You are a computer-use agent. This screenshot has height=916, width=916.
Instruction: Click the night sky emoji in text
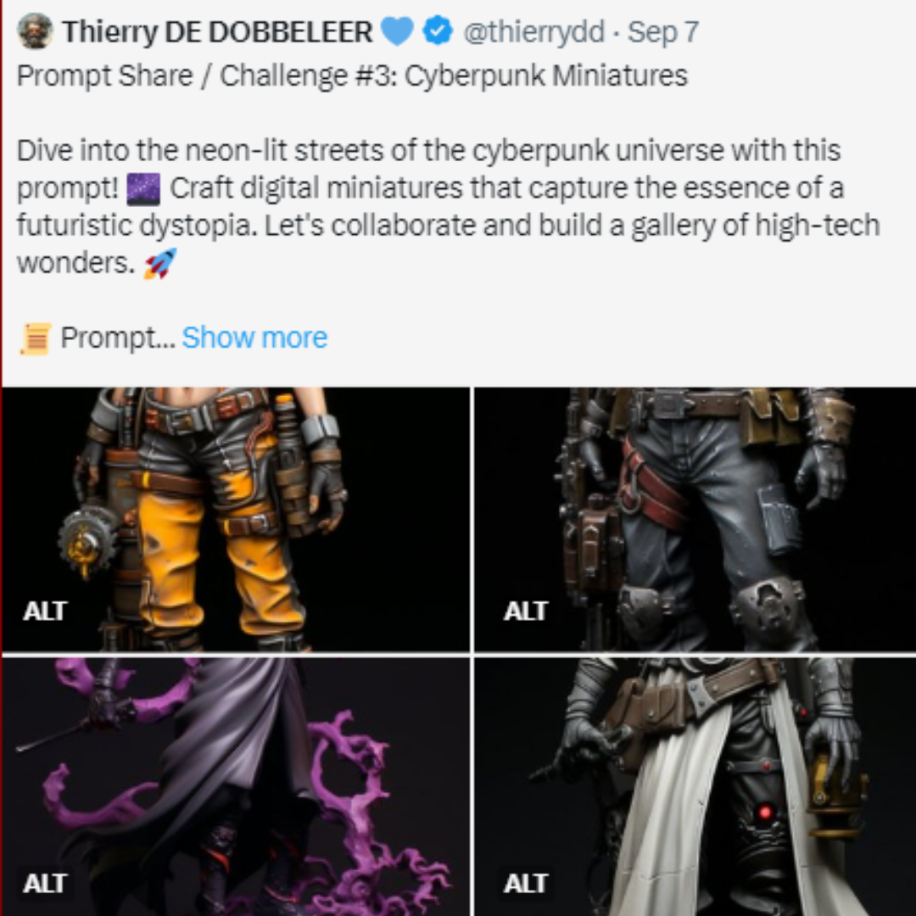coord(143,188)
